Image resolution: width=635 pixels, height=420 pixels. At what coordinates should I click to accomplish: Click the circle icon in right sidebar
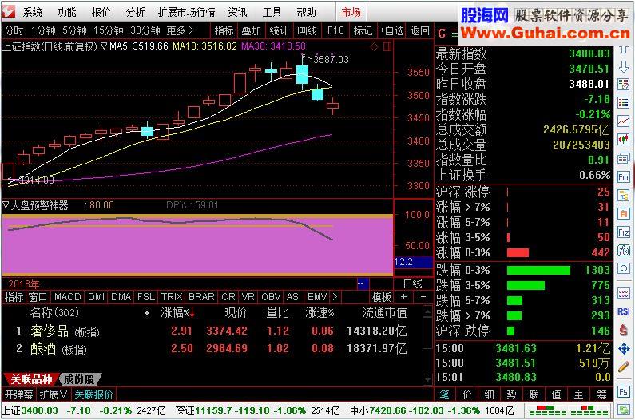624,268
